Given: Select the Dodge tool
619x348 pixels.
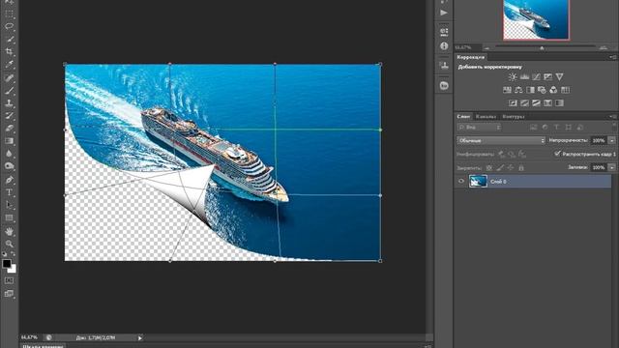Looking at the screenshot, I should pos(9,166).
